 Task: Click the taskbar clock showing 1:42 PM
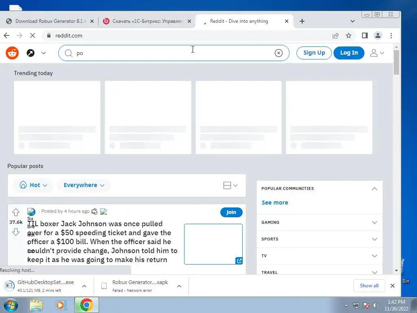(x=396, y=305)
